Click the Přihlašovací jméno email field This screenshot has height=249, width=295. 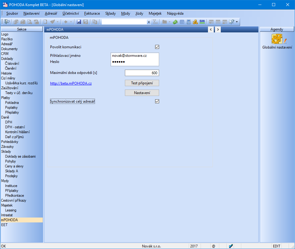pos(135,56)
